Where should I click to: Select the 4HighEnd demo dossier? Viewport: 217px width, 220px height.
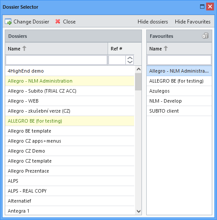coord(69,71)
